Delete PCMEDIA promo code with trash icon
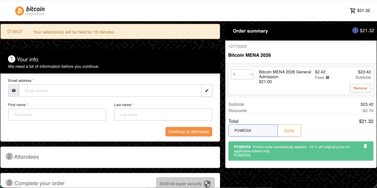This screenshot has height=188, width=377. point(365,146)
